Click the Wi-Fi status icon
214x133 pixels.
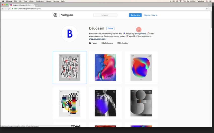[181, 1]
